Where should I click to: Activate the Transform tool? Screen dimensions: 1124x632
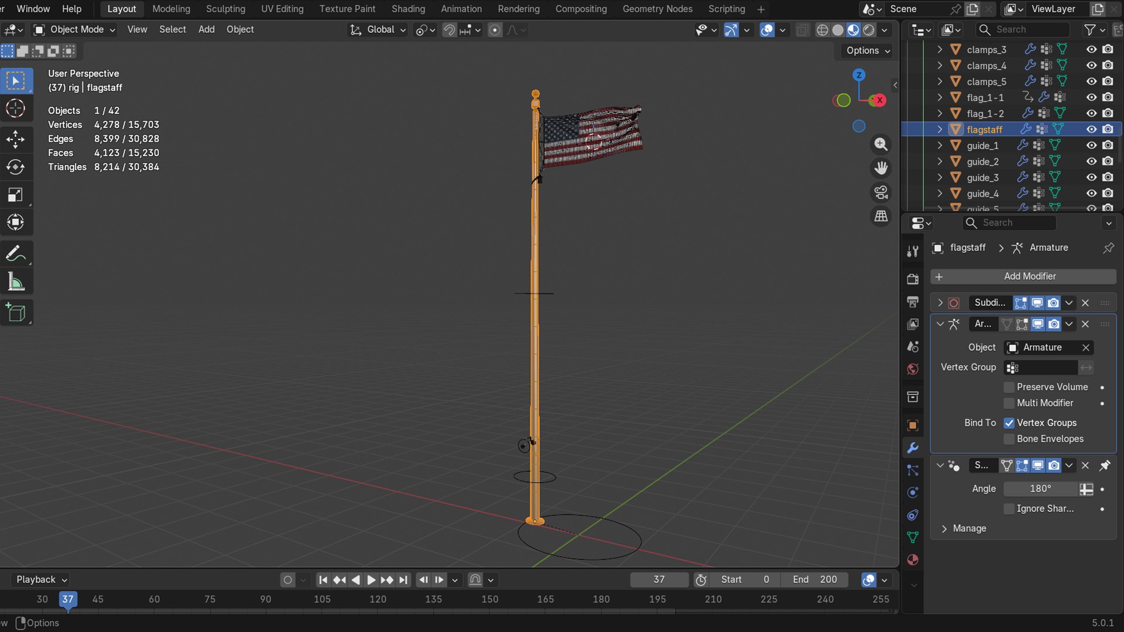[x=16, y=222]
